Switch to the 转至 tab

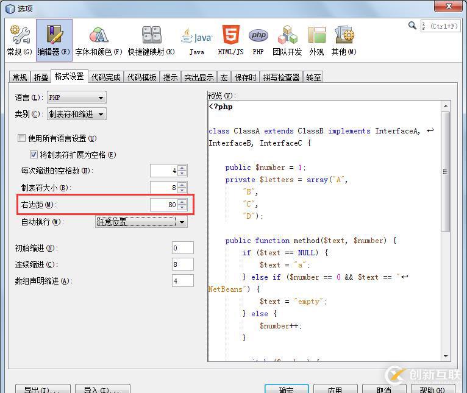tap(313, 78)
